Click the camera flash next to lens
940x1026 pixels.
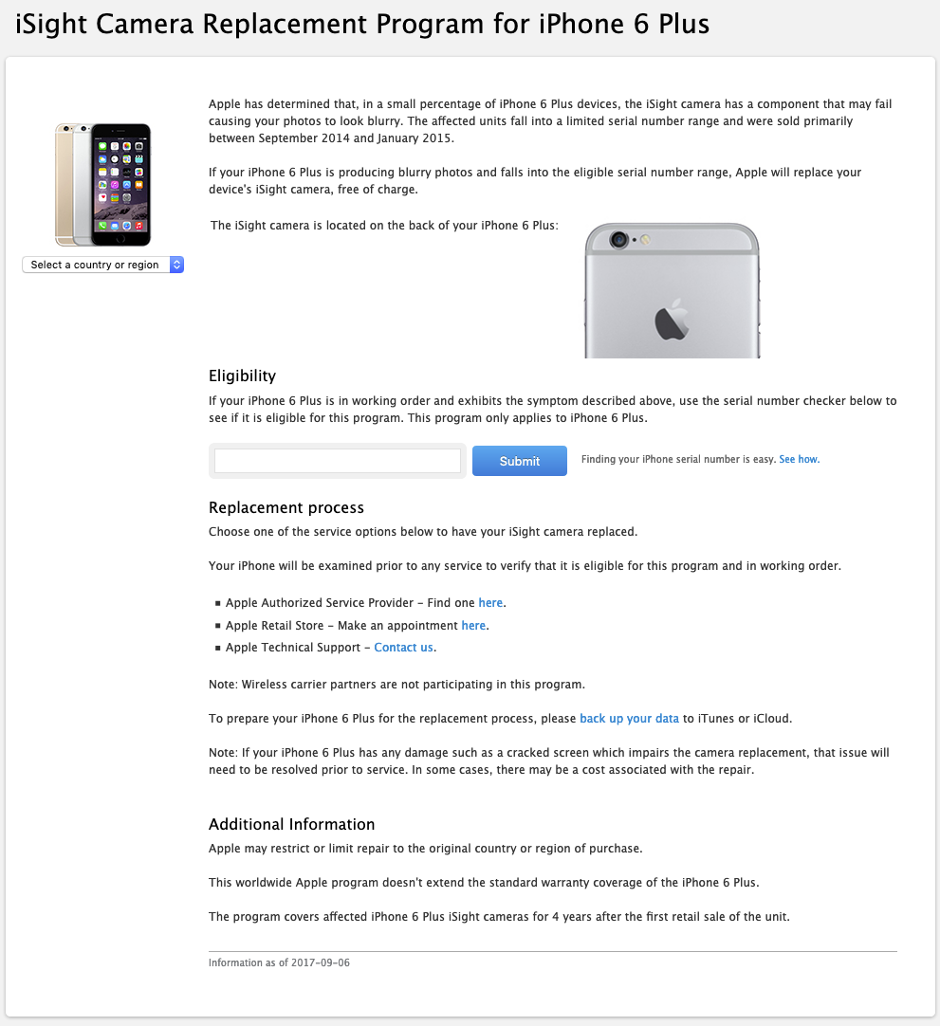(x=645, y=240)
